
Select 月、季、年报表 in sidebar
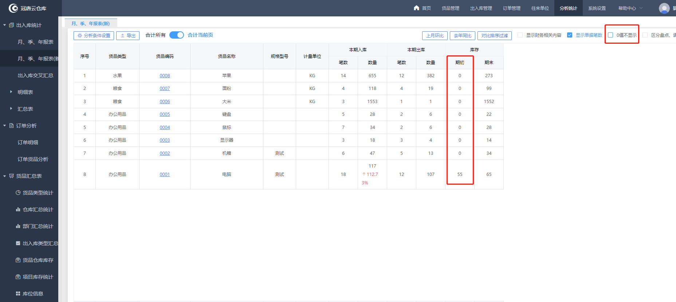tap(35, 42)
